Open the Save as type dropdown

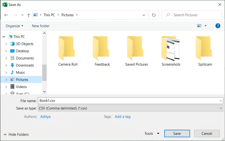click(x=130, y=108)
